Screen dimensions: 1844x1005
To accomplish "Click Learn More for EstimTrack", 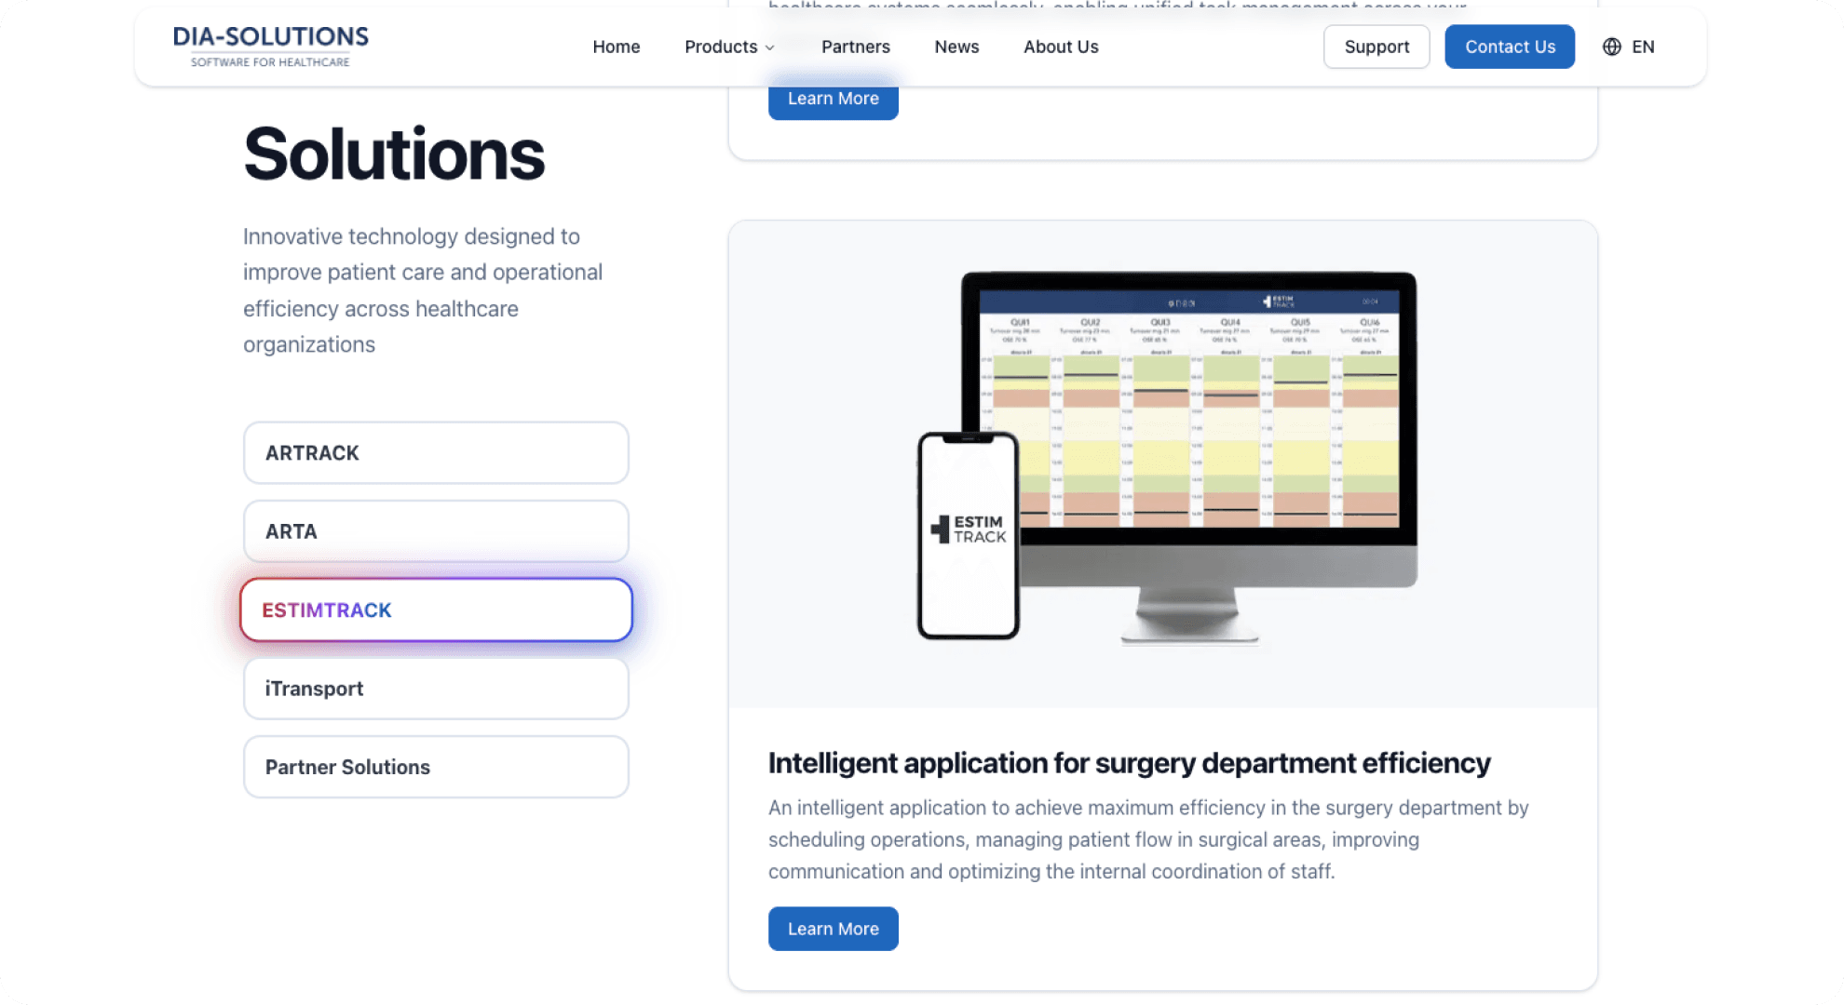I will (x=833, y=928).
